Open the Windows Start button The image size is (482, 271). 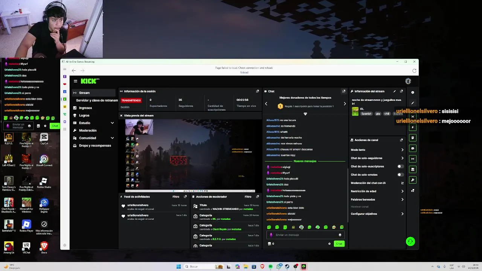(x=178, y=266)
